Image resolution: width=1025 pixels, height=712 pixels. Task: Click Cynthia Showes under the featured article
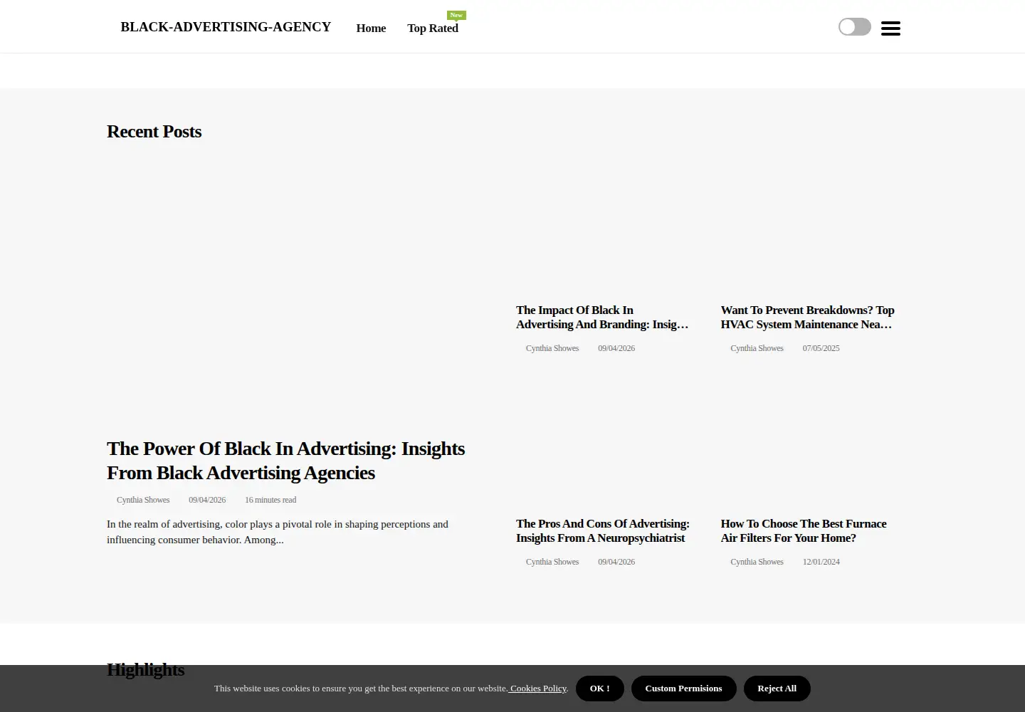pos(143,500)
